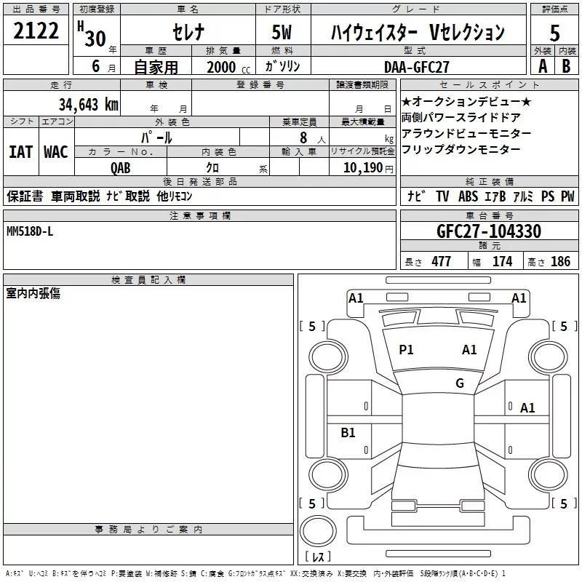Screen dimensions: 582x582
Task: Select grade ハイウェイスター Vセレクション
Action: [418, 32]
